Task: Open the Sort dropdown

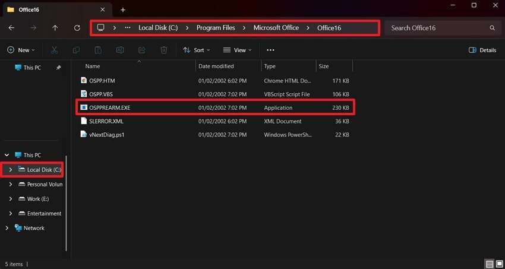Action: [196, 50]
